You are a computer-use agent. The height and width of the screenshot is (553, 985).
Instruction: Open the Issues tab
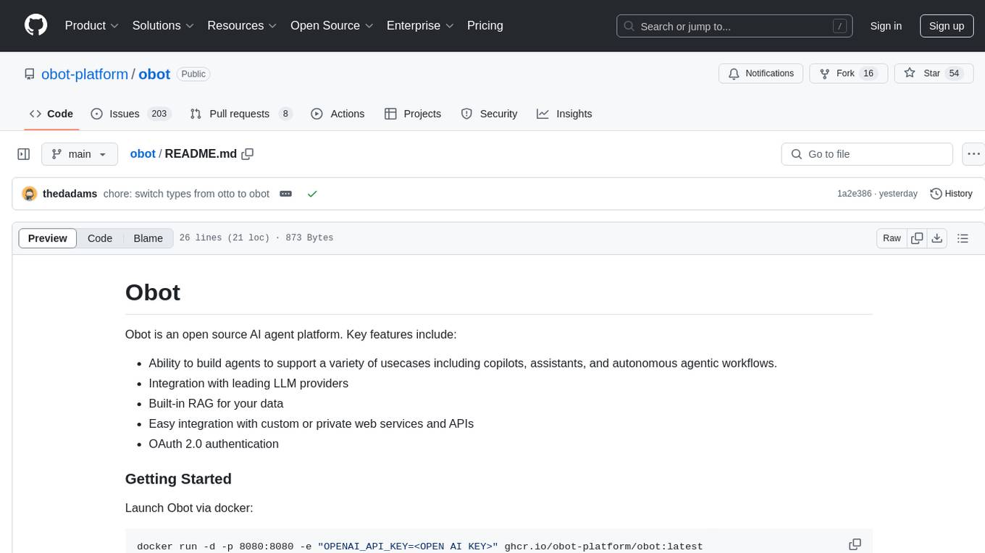coord(130,114)
